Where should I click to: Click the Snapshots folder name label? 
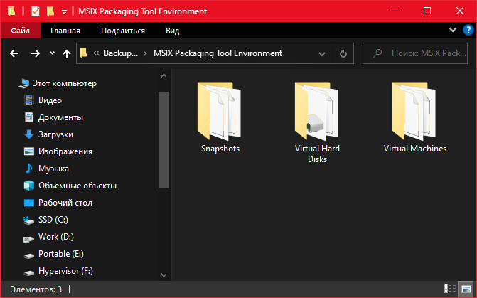pyautogui.click(x=220, y=149)
